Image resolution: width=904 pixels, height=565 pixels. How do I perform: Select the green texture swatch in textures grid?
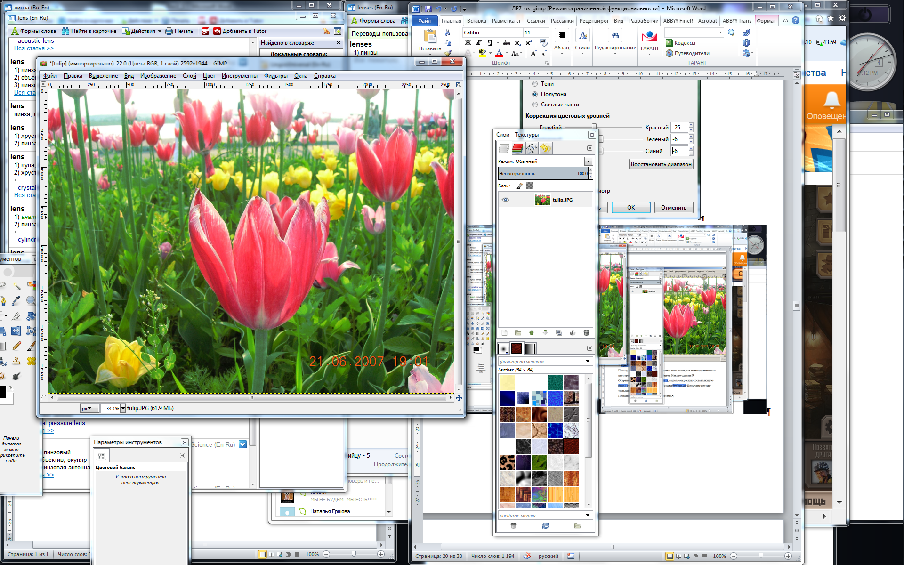coord(555,382)
